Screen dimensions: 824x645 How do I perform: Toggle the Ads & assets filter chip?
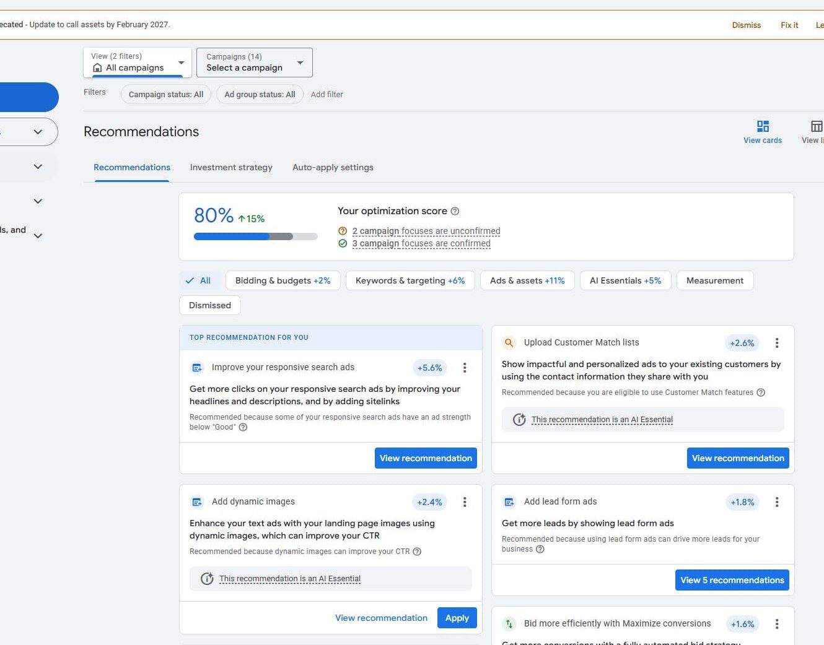527,280
